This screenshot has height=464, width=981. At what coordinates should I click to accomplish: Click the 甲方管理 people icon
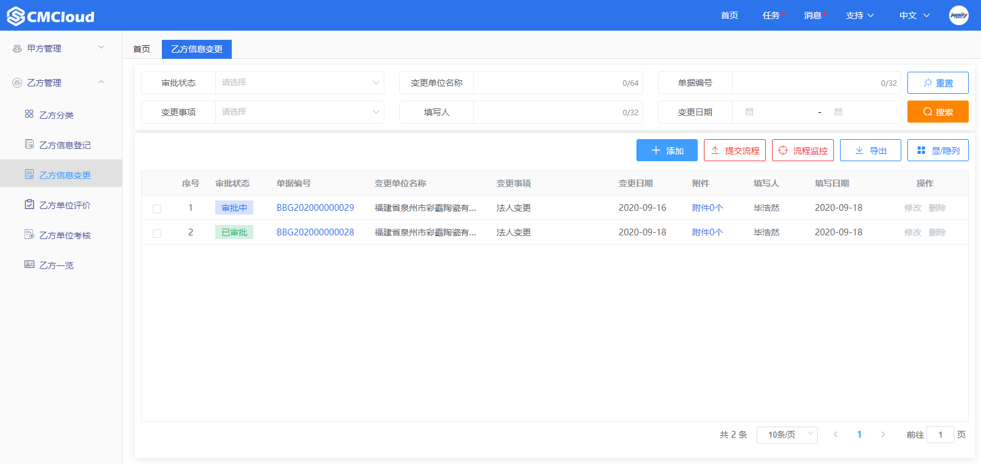[x=17, y=48]
